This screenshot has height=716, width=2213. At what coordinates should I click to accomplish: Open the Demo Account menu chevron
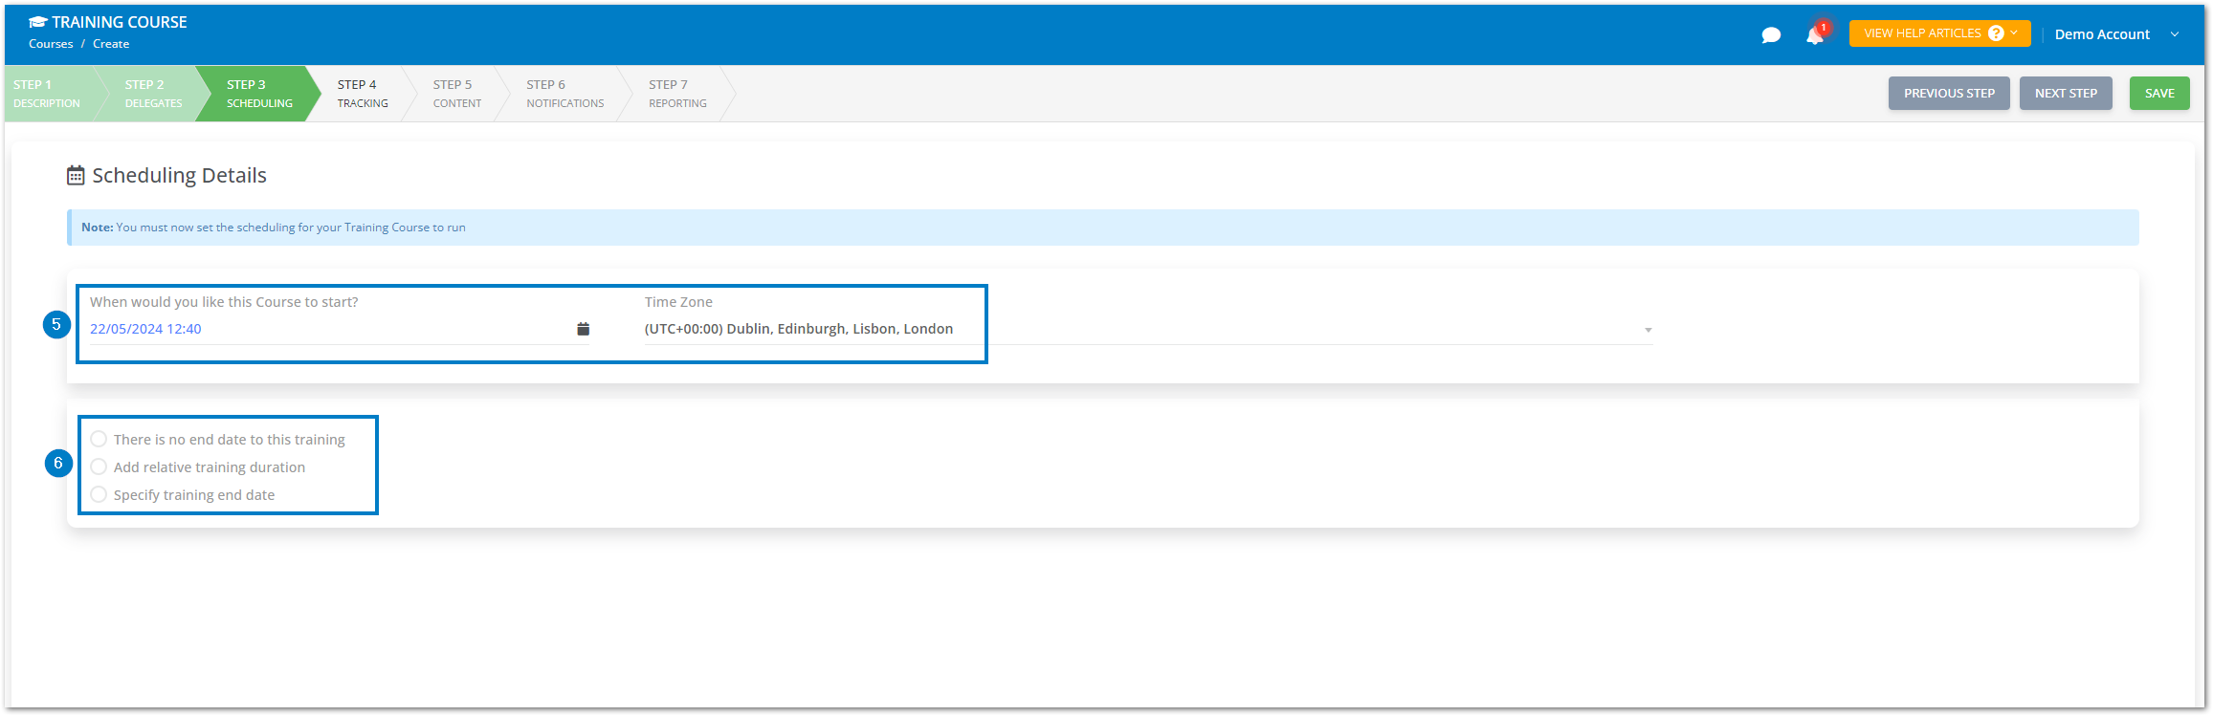[2175, 34]
